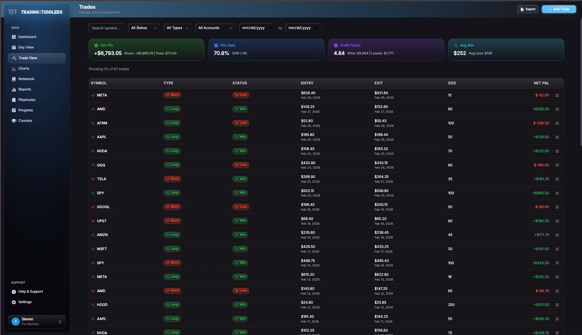Expand the All Accounts dropdown
This screenshot has width=582, height=335.
click(x=215, y=28)
